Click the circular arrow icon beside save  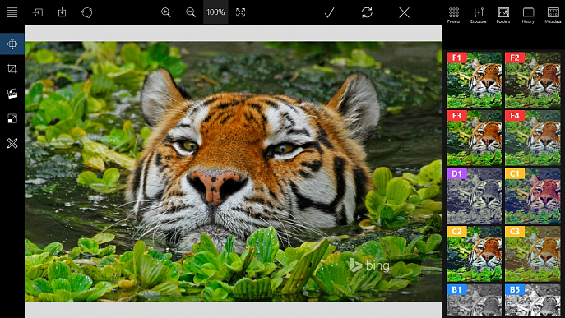87,12
